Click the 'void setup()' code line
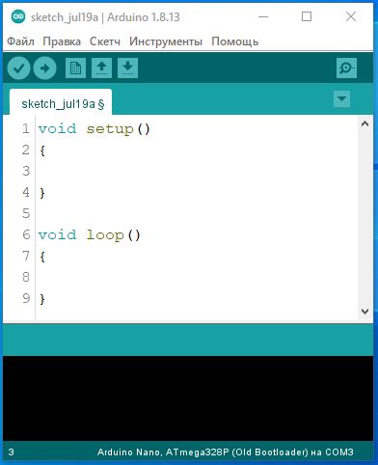The height and width of the screenshot is (465, 378). (94, 129)
